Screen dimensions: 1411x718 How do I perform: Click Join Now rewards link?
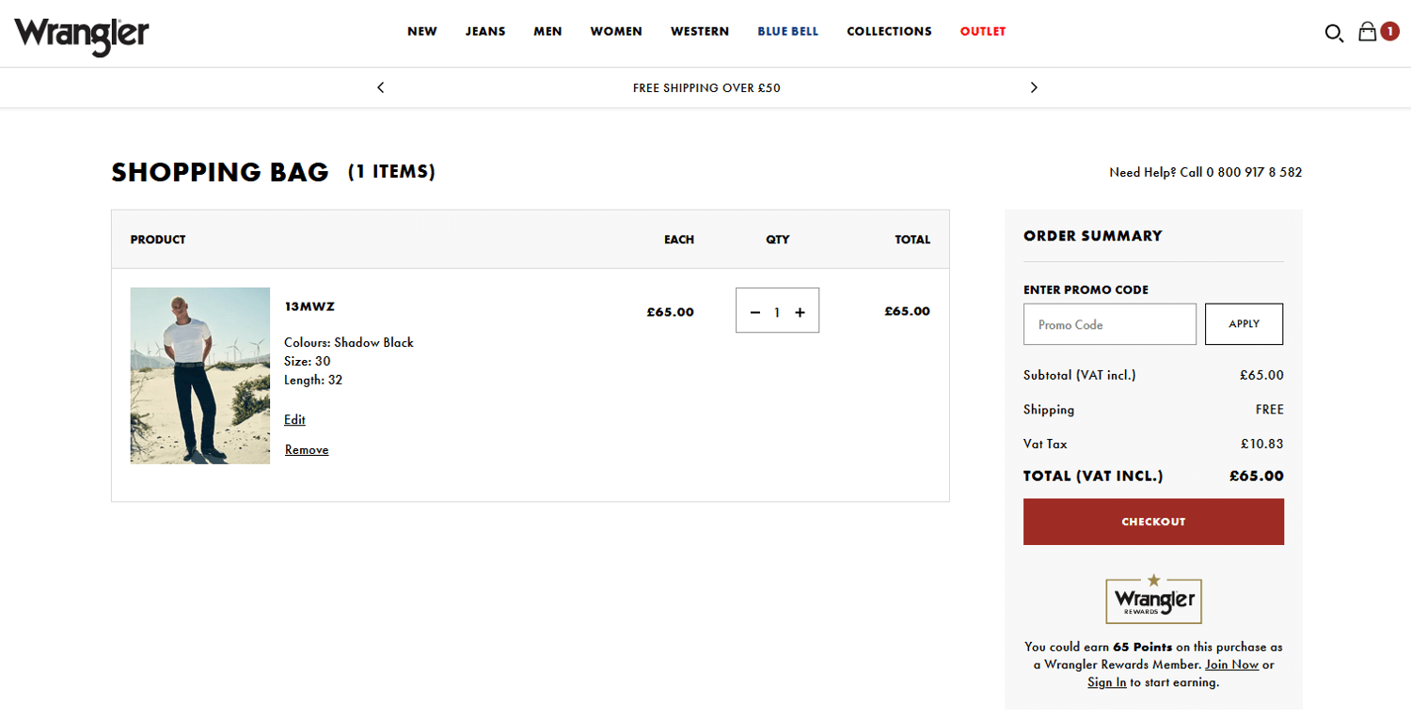(1231, 664)
